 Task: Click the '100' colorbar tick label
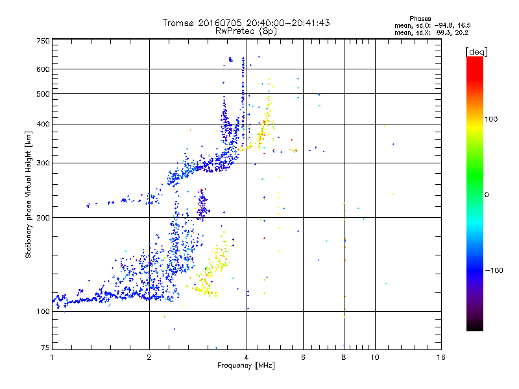pos(491,119)
